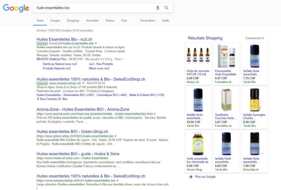Open the Cosmétique BIO (+480) link
281x190 pixels.
[x=112, y=95]
